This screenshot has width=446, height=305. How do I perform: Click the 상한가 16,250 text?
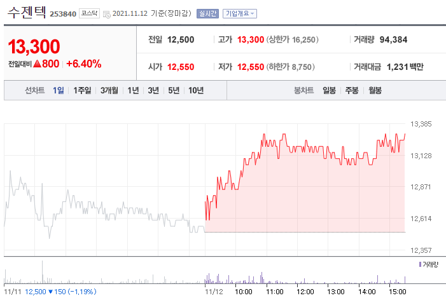click(293, 39)
